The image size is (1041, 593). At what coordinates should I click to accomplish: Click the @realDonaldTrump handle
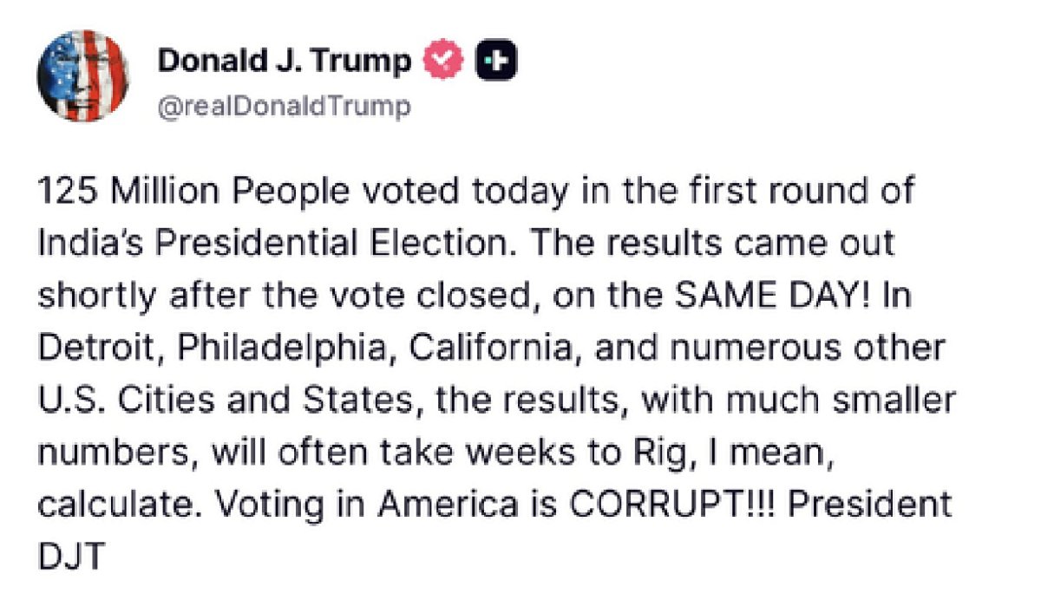click(284, 108)
